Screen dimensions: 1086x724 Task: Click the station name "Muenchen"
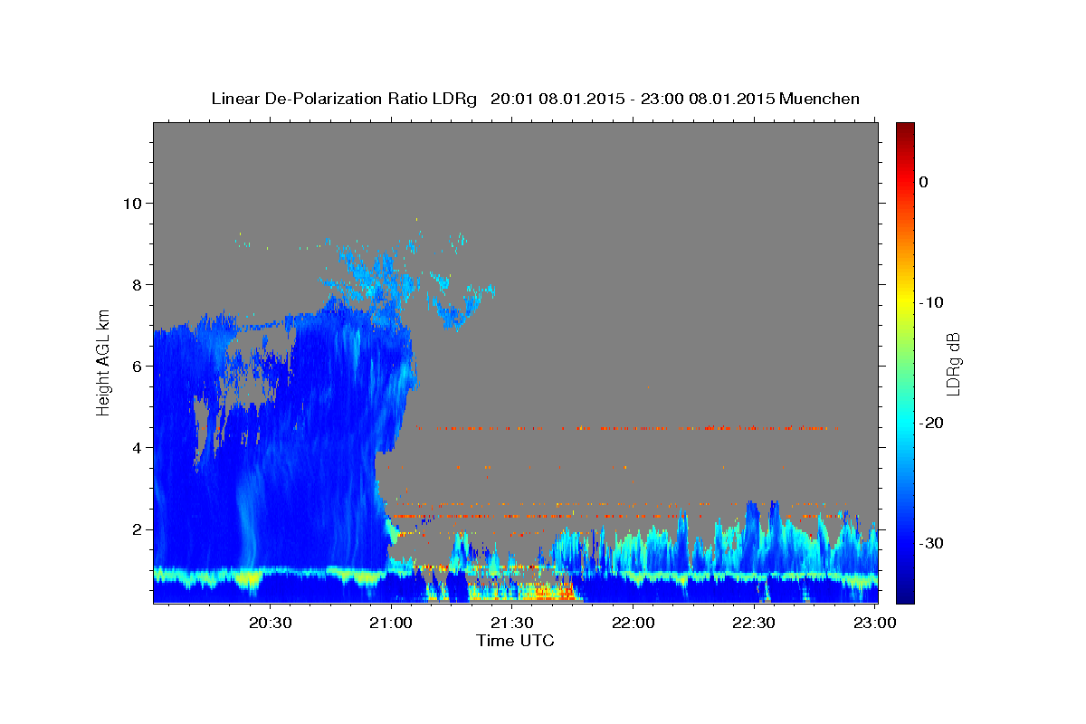[x=819, y=99]
